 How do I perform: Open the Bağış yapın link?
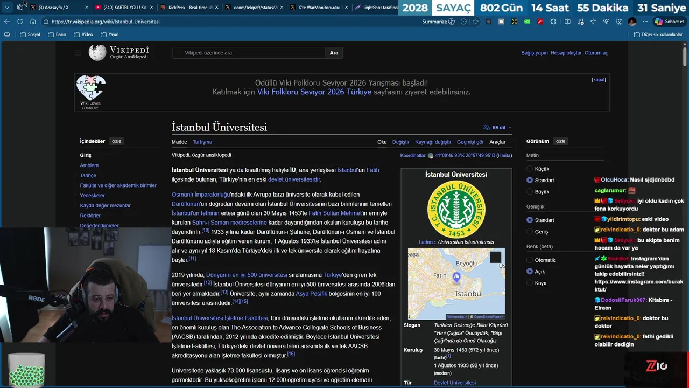coord(535,53)
